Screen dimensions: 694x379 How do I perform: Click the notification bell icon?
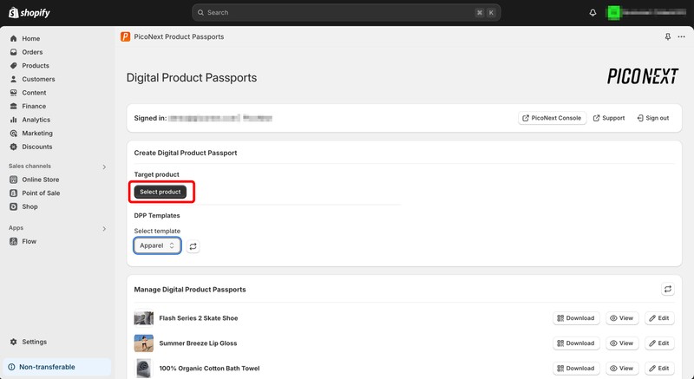coord(593,13)
